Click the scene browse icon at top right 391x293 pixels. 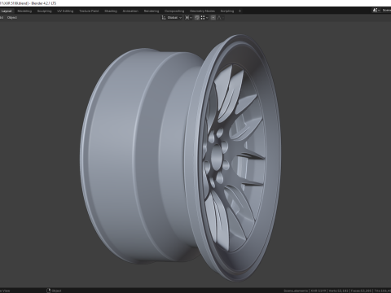pyautogui.click(x=376, y=11)
